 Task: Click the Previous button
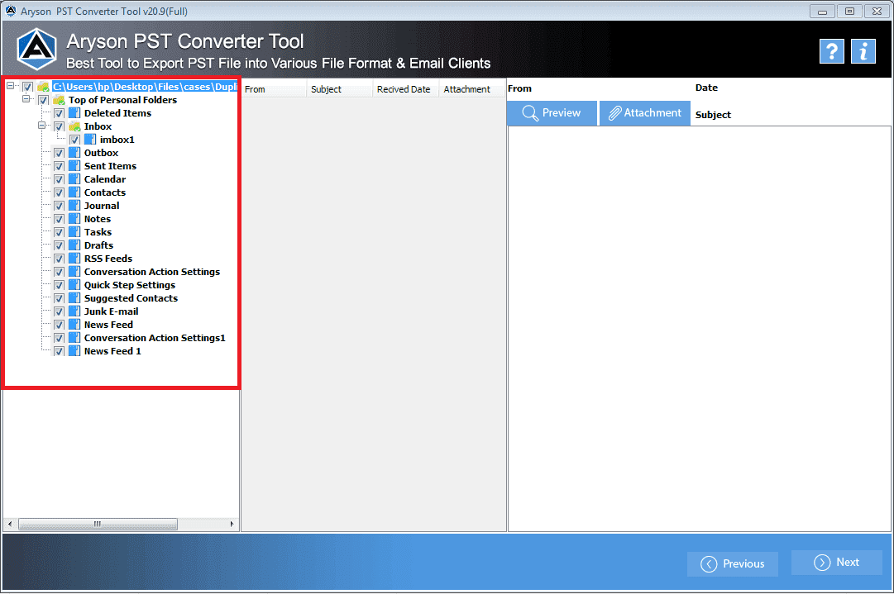(733, 563)
